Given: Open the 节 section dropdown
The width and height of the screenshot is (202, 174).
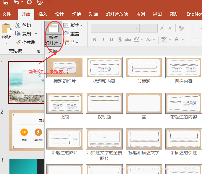Looking at the screenshot, I should (x=71, y=42).
